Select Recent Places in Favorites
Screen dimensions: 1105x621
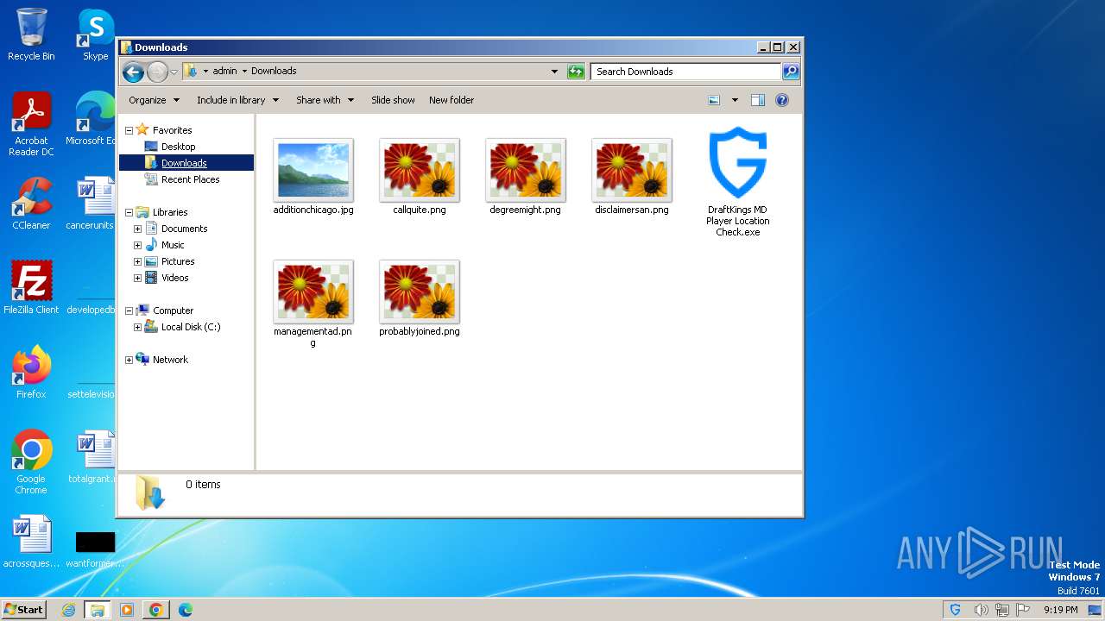point(182,179)
